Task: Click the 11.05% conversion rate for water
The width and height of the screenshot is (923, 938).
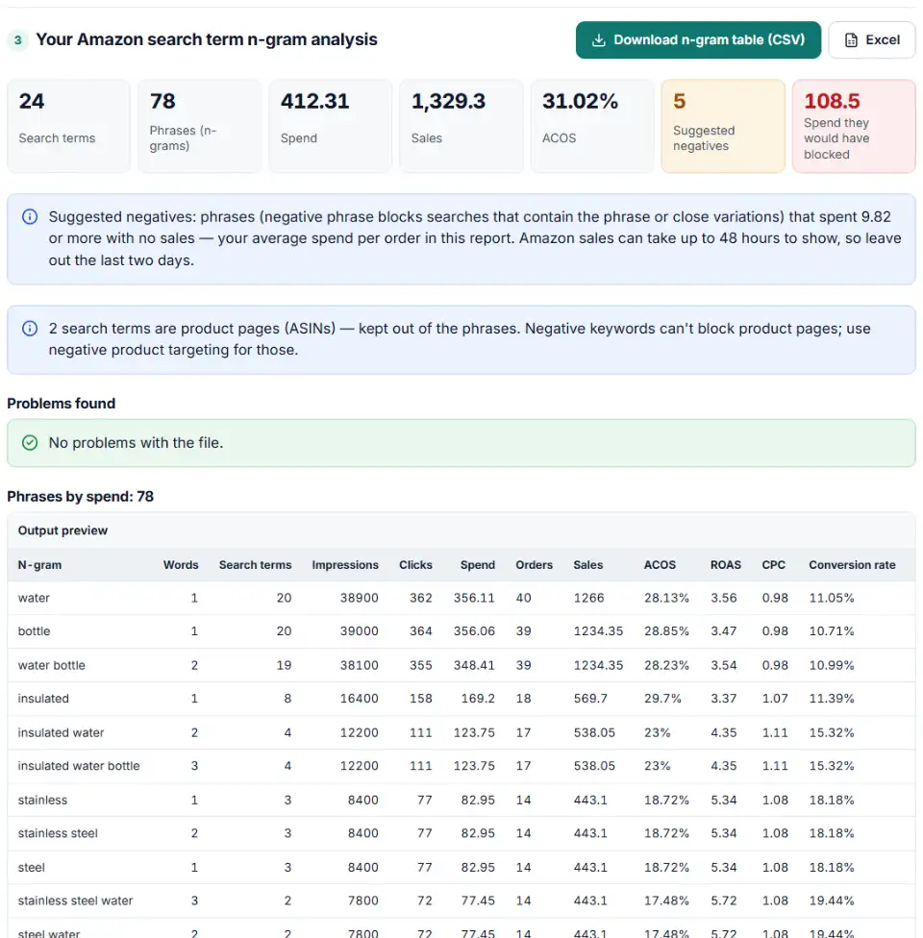Action: (832, 598)
